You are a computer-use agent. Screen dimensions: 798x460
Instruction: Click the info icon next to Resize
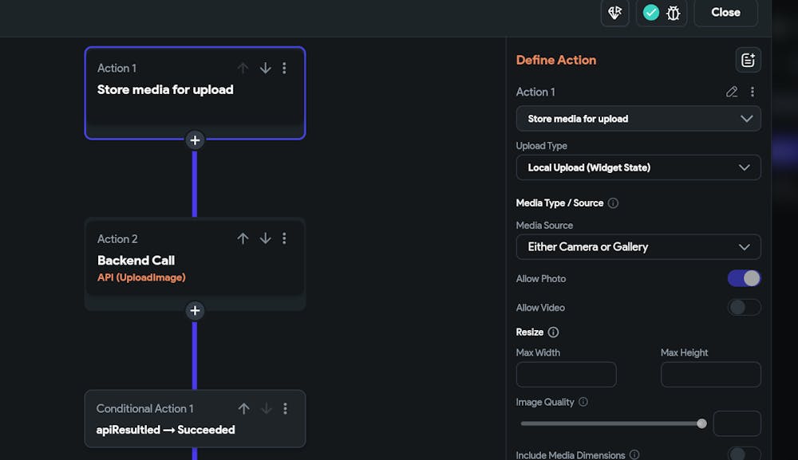(553, 332)
